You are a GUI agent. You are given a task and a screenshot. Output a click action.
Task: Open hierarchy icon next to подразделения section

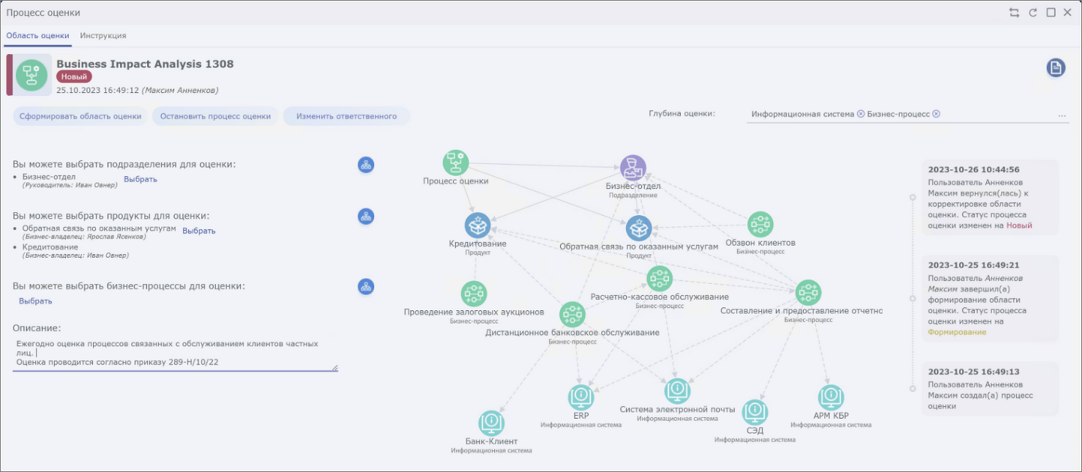pos(366,165)
